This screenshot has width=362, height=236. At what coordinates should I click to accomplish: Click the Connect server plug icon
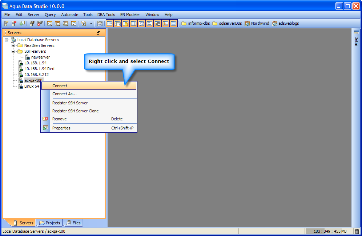[x=32, y=23]
